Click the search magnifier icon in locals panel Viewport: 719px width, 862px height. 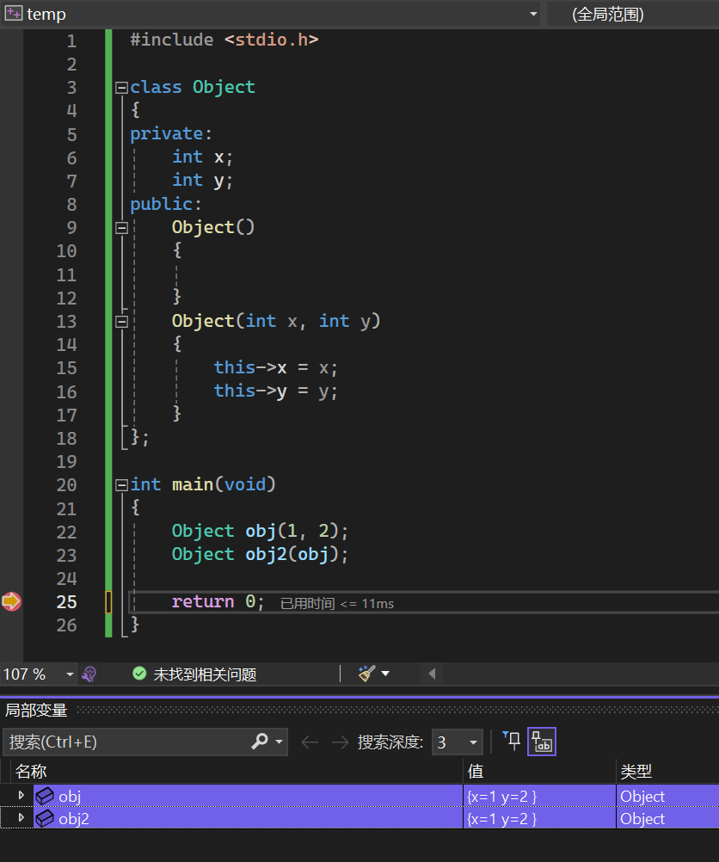[x=260, y=742]
